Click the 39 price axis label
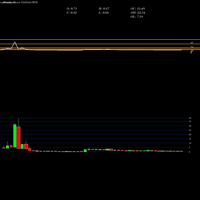This screenshot has width=200, height=200. pos(190,118)
